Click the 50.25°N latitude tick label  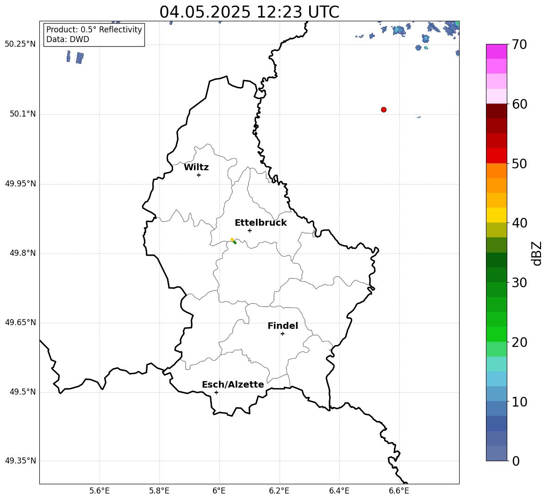(20, 44)
